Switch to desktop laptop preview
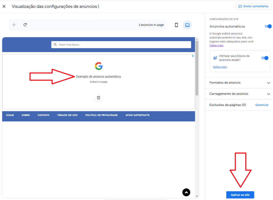The image size is (273, 200). [x=187, y=25]
